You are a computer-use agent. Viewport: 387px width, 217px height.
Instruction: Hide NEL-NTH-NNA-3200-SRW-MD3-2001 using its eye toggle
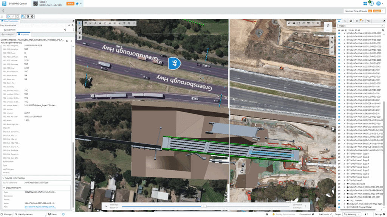coord(339,33)
